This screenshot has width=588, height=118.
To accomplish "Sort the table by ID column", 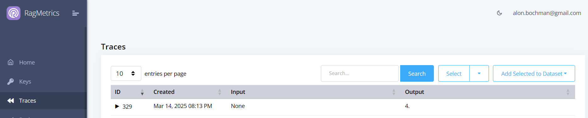I will [x=142, y=92].
